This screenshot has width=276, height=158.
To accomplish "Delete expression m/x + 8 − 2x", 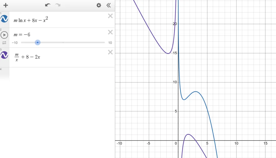I will [110, 52].
